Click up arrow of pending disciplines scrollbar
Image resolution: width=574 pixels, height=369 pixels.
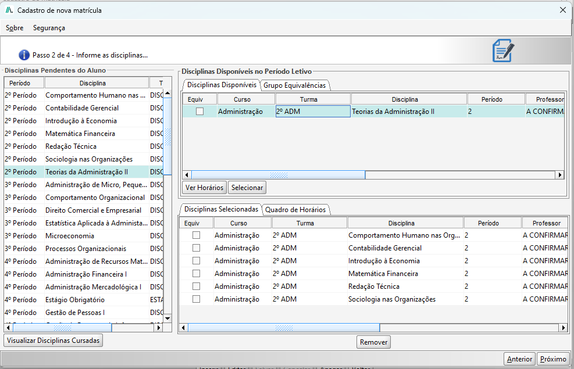pyautogui.click(x=167, y=93)
